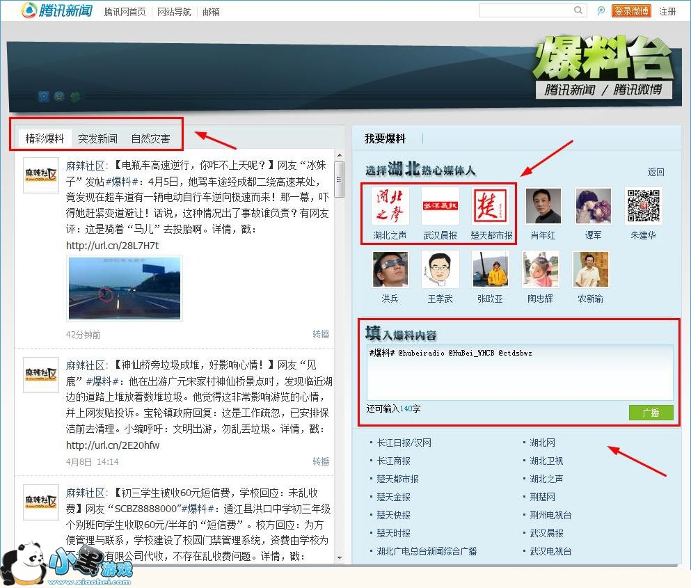The image size is (691, 588).
Task: Open the 楚天时报 media link
Action: click(394, 533)
